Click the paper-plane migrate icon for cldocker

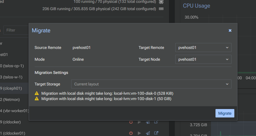[x=148, y=122]
